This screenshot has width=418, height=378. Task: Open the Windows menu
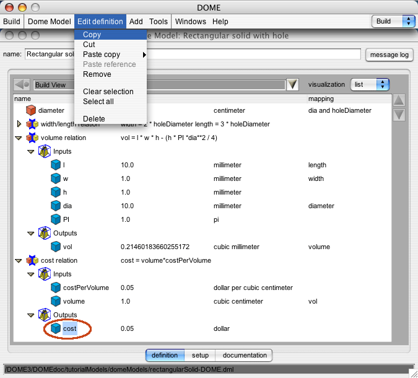(190, 21)
